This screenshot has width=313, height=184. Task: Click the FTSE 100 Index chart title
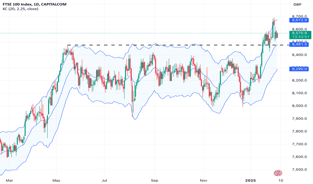(x=35, y=4)
